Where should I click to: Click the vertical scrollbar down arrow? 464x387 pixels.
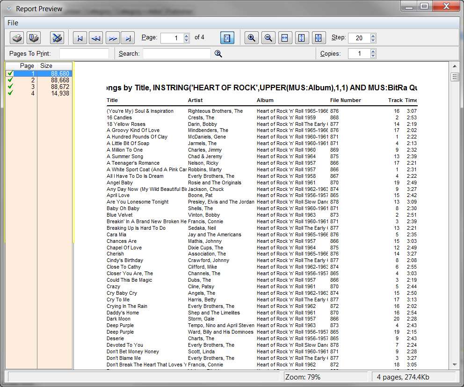(455, 365)
